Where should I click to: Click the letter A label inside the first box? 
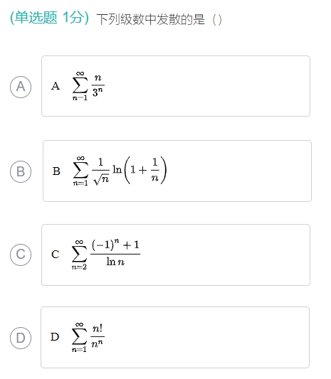click(x=56, y=86)
